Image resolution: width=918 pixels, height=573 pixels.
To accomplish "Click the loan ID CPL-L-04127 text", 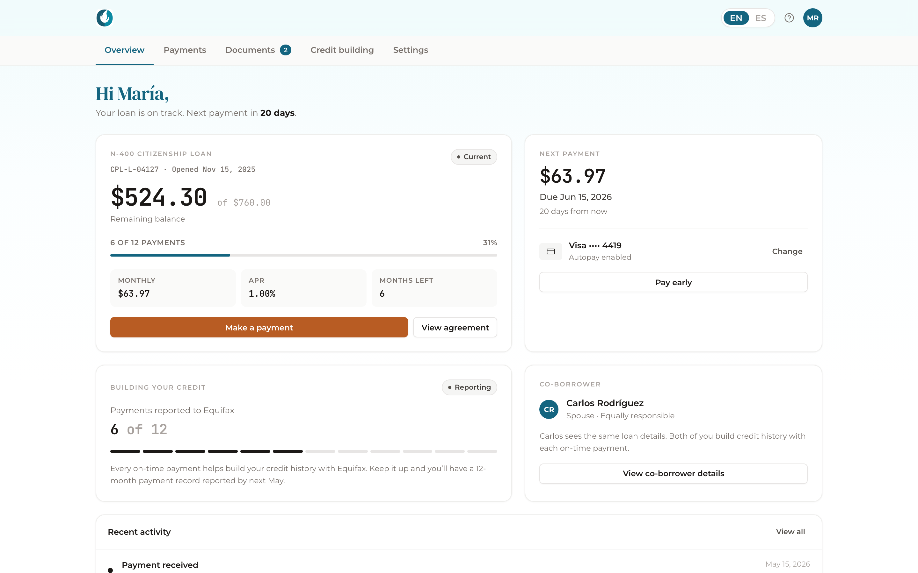I will [135, 169].
